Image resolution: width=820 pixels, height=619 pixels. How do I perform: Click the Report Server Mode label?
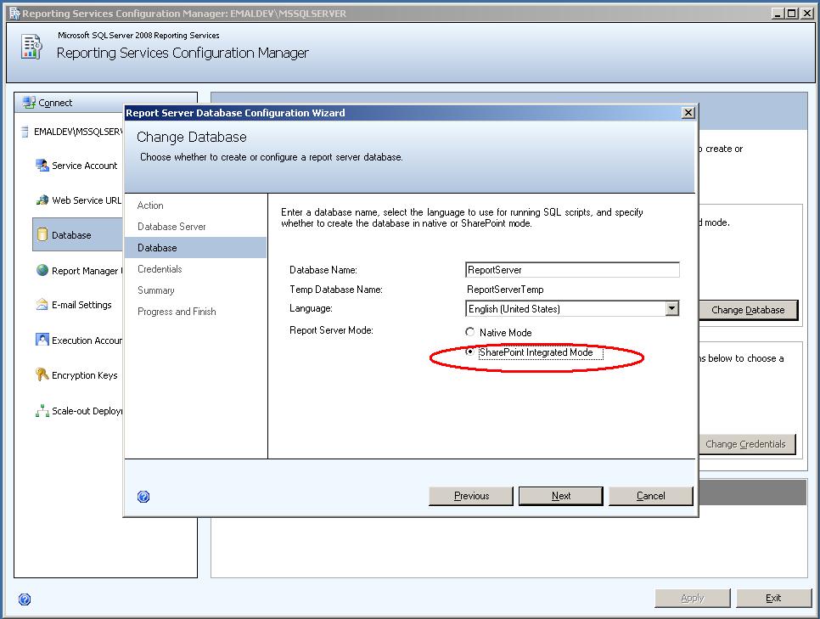(x=331, y=330)
